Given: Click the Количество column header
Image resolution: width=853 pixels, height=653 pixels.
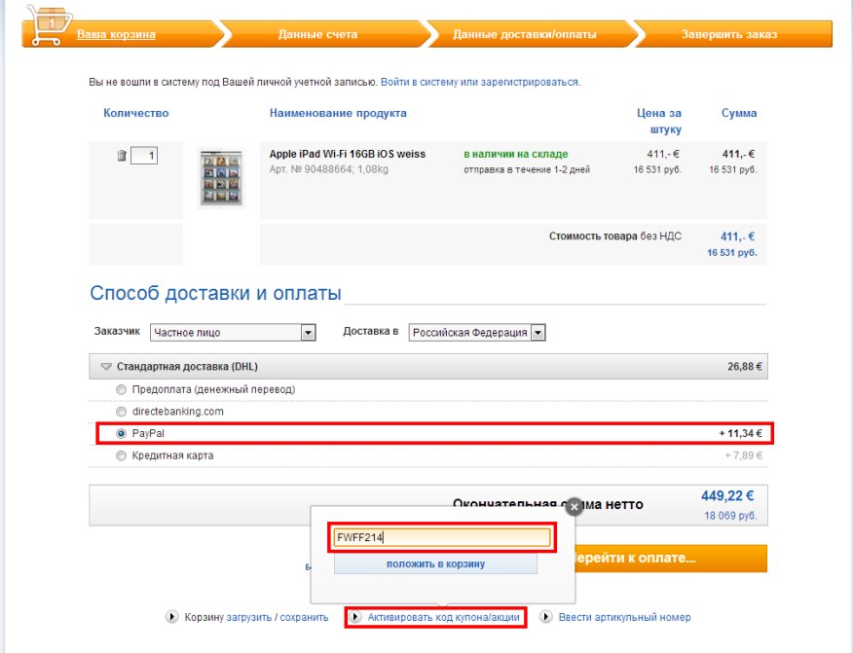Looking at the screenshot, I should (136, 113).
